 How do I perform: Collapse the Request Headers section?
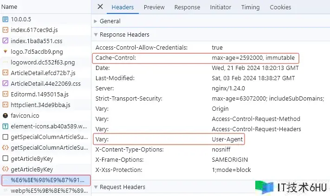(96, 187)
